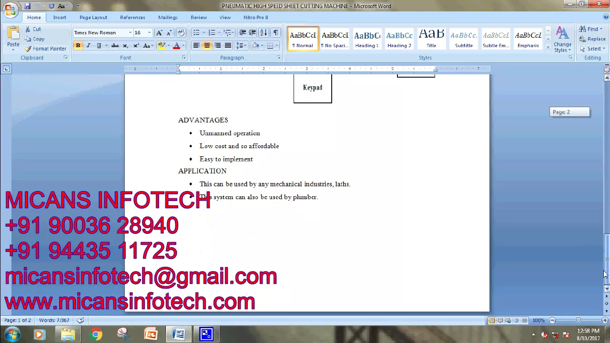This screenshot has width=610, height=343.
Task: Click the Word help question mark icon
Action: tap(606, 18)
